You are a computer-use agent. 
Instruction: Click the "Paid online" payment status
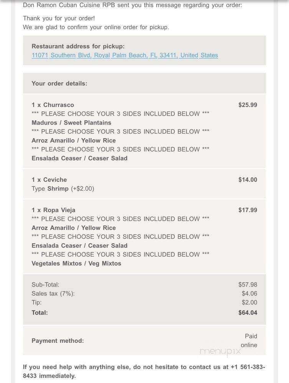pyautogui.click(x=250, y=340)
